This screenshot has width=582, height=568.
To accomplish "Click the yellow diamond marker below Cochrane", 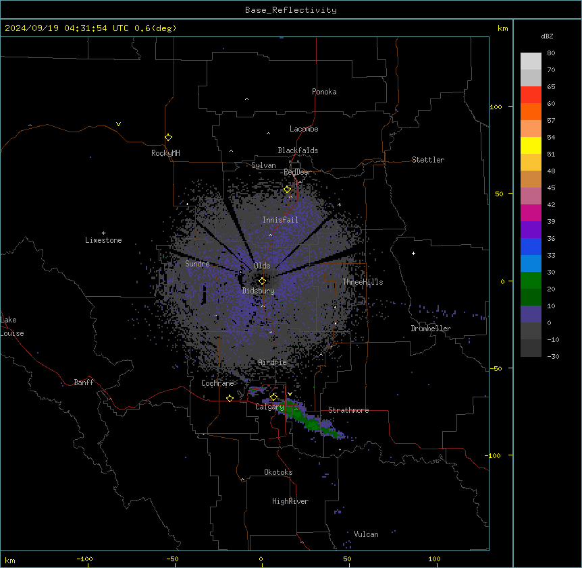I will point(230,398).
